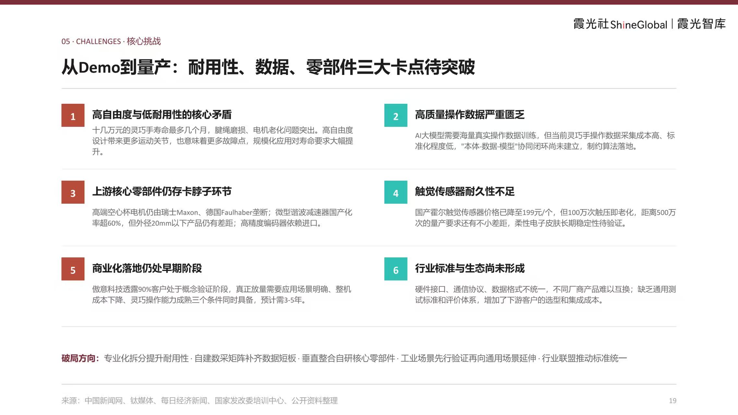This screenshot has width=738, height=415.
Task: Click the 05 · CHALLENGES · 核心挑战 section label
Action: [x=111, y=41]
